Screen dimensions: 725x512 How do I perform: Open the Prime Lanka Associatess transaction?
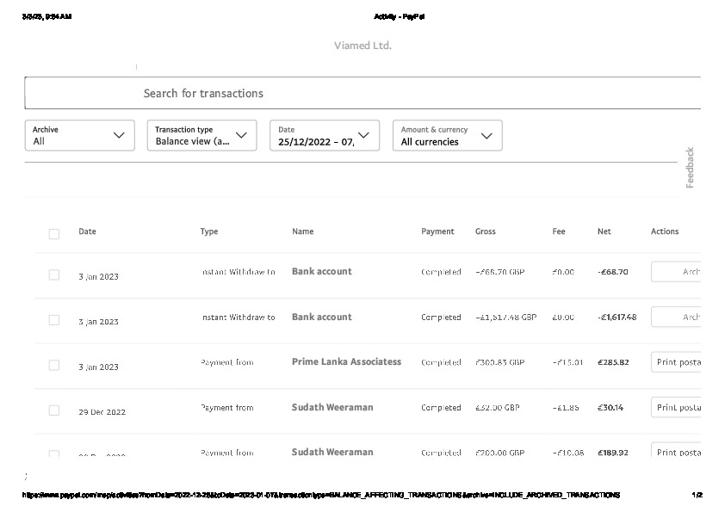tap(346, 362)
